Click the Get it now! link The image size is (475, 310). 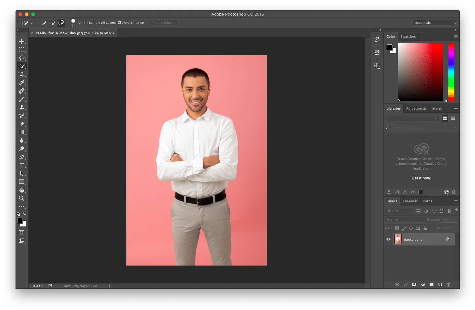(x=421, y=178)
